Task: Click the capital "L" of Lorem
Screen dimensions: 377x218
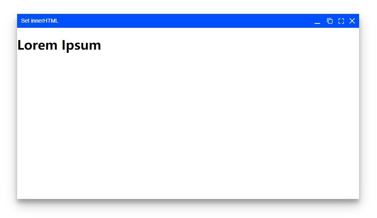Action: coord(21,45)
